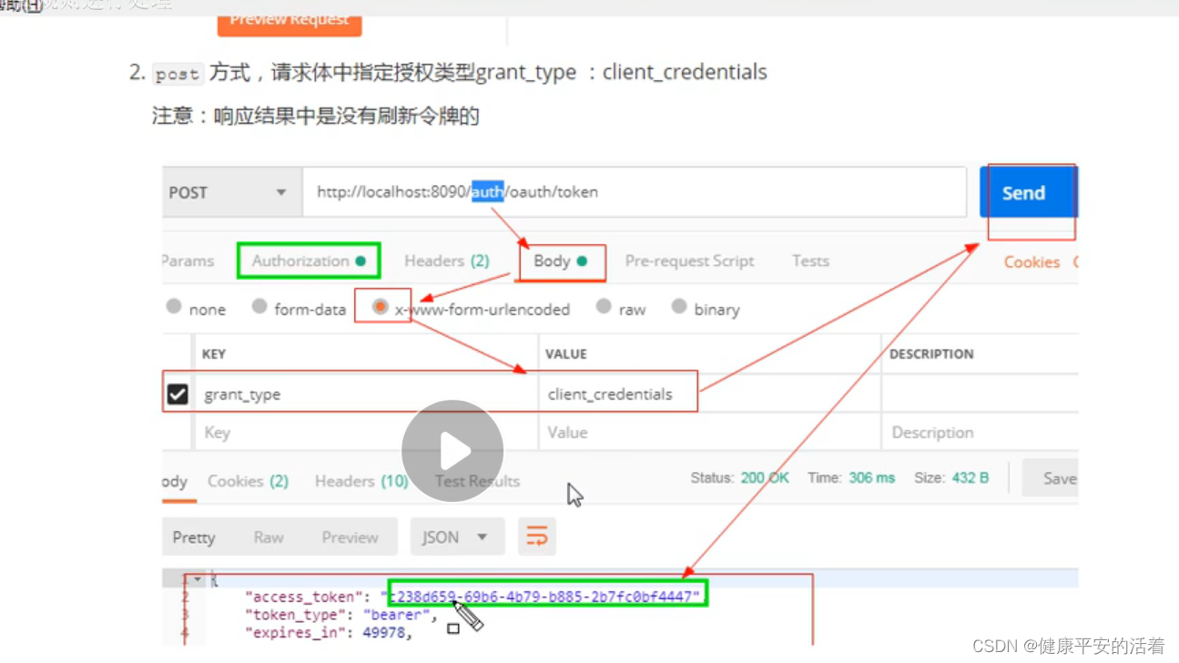
Task: Play the video with the center play button
Action: 452,451
